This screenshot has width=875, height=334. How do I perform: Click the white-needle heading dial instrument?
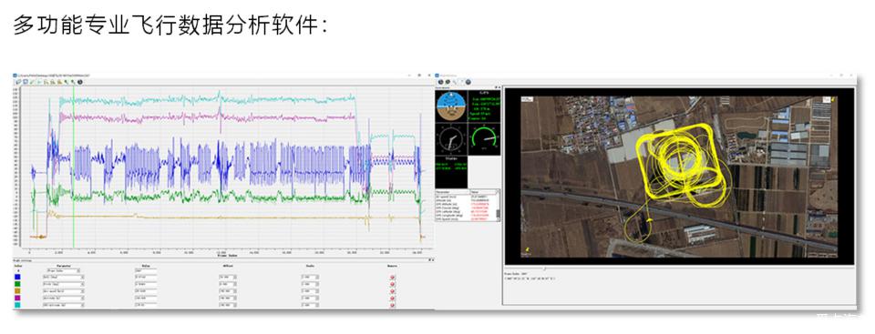tap(450, 139)
